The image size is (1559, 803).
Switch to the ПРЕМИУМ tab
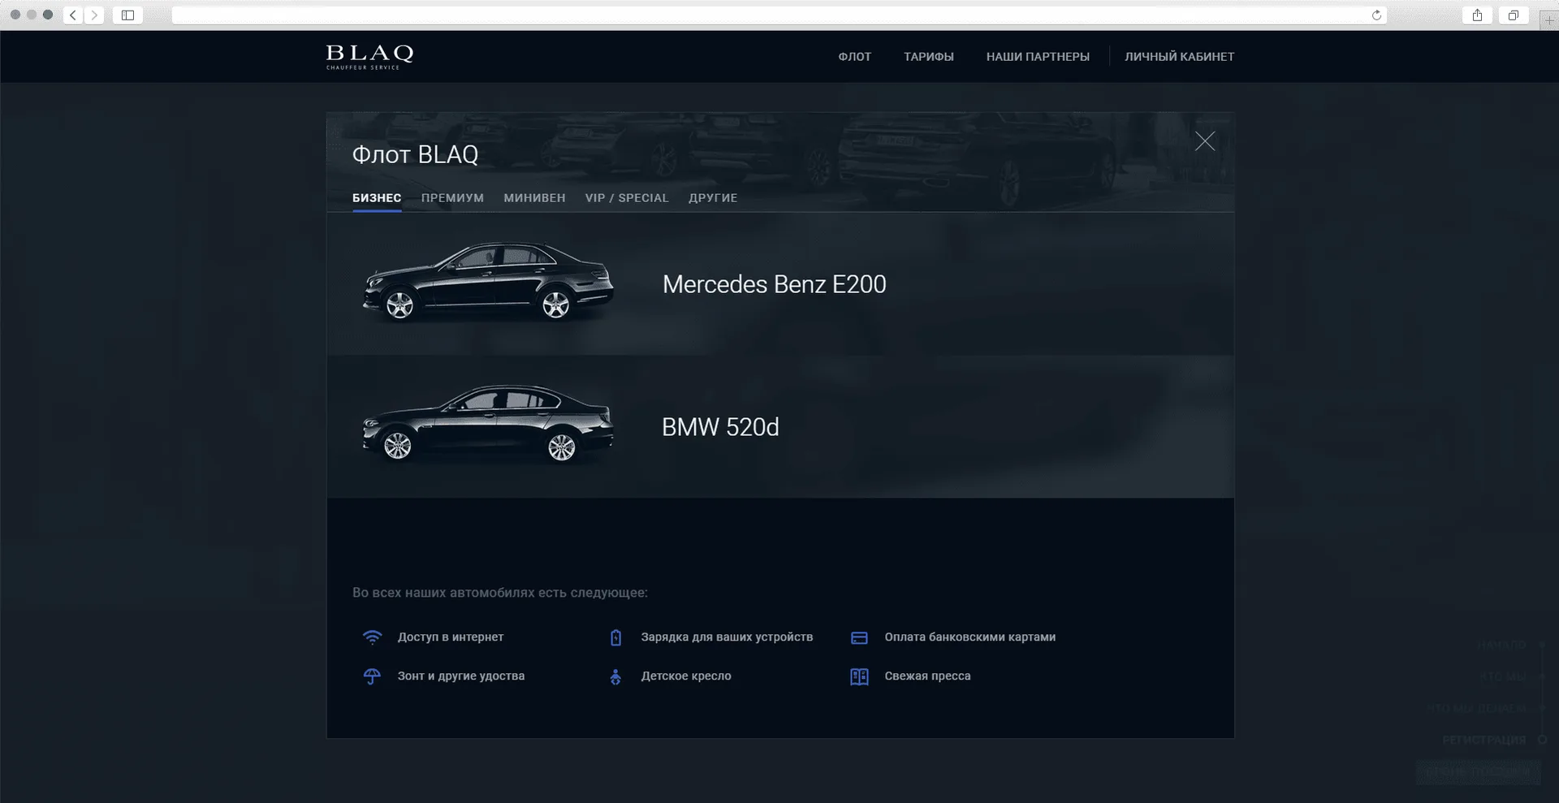click(452, 198)
